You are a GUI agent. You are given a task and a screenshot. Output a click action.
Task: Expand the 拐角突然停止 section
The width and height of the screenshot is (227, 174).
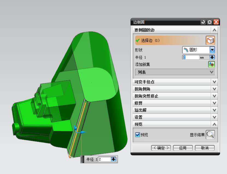coord(175,96)
